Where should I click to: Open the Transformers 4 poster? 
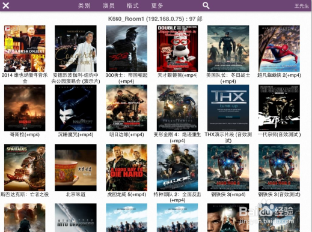tap(177, 108)
